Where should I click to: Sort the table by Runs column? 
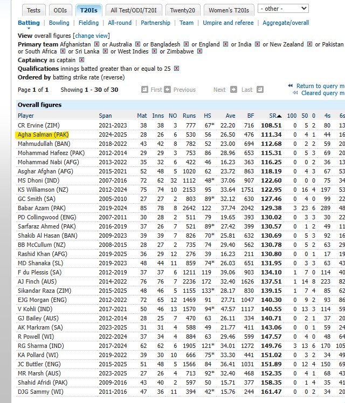tap(189, 116)
